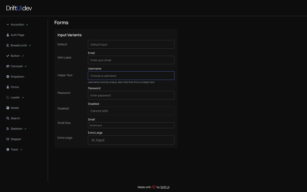The height and width of the screenshot is (192, 307).
Task: Click the Modal window icon
Action: click(x=8, y=108)
